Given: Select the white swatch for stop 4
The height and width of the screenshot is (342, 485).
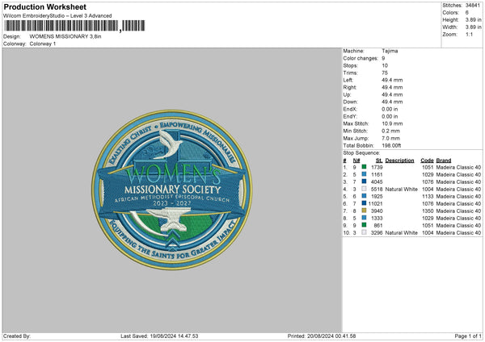Looking at the screenshot, I should pos(364,189).
